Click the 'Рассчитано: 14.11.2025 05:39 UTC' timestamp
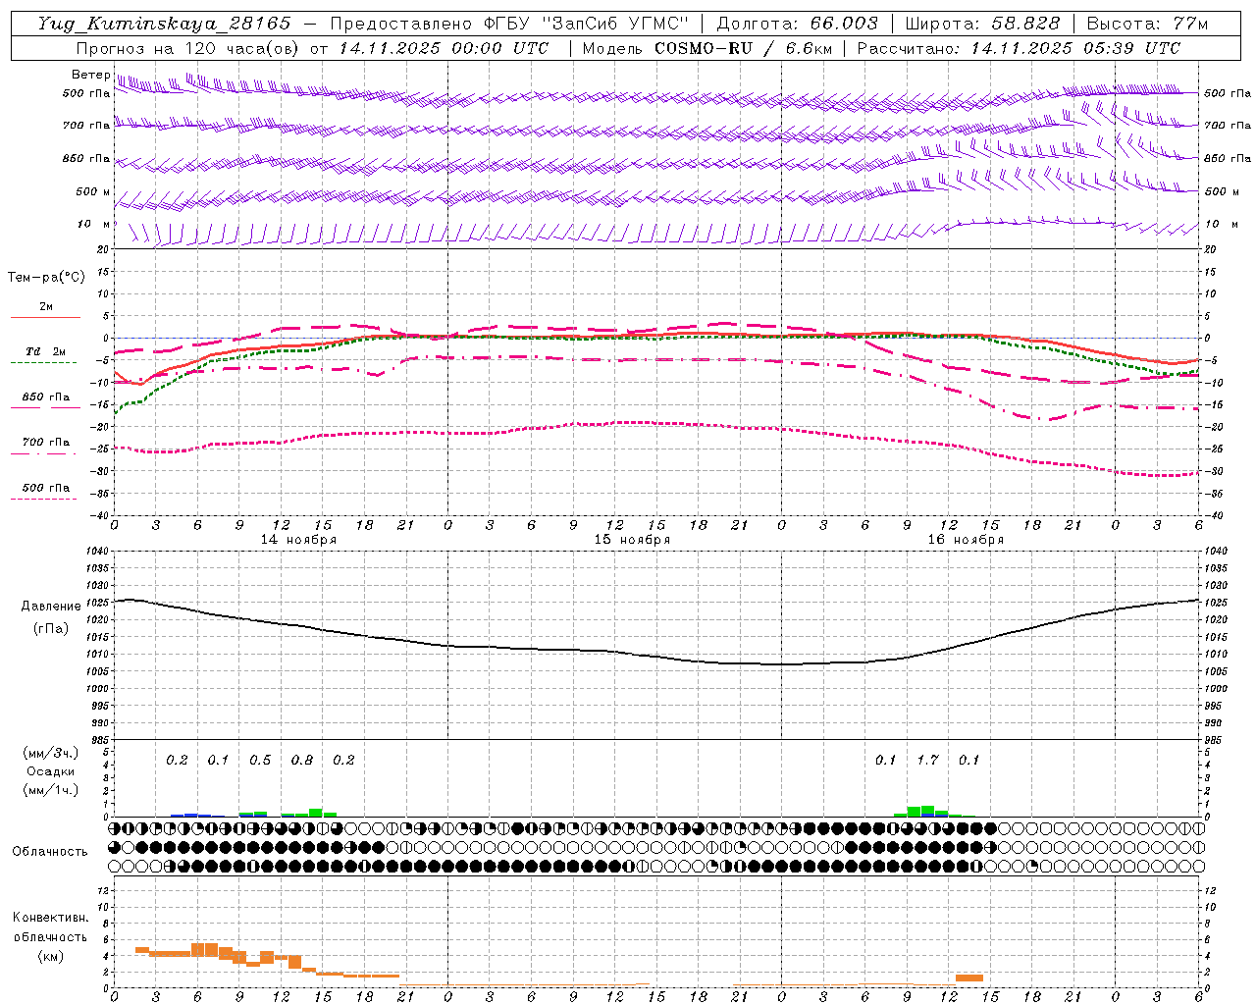 click(1019, 48)
